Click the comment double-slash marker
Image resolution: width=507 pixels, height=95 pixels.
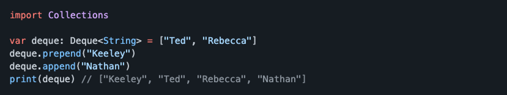point(86,79)
